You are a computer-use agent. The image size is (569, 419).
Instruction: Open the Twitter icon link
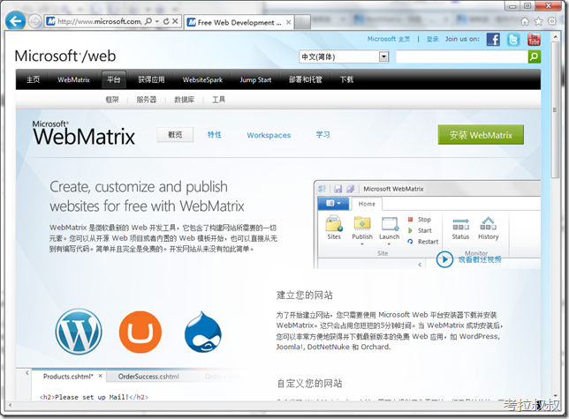click(513, 40)
